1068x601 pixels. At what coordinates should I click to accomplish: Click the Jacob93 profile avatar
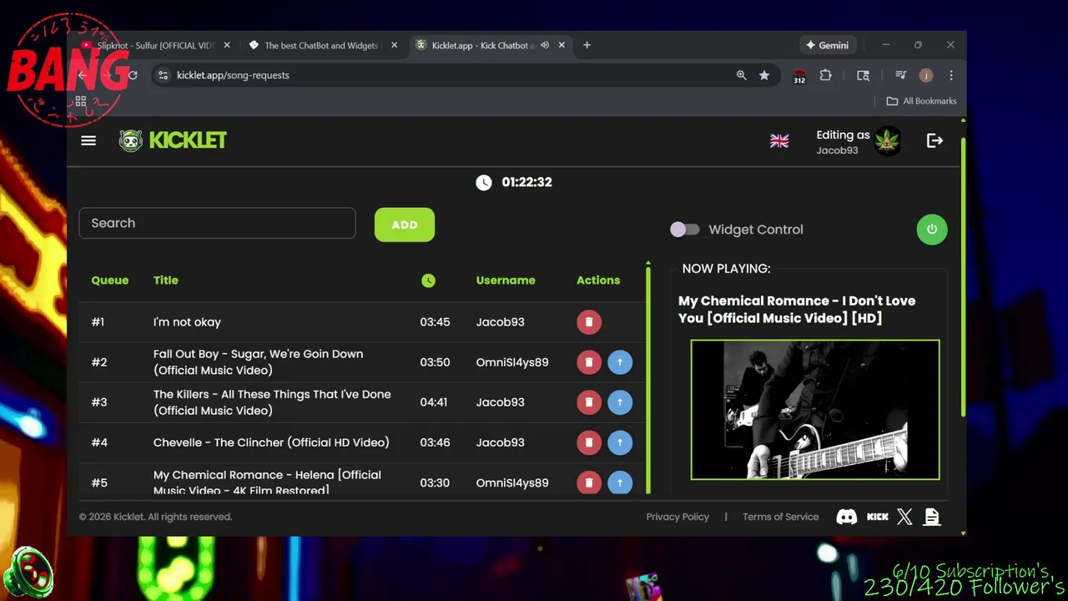pos(887,141)
